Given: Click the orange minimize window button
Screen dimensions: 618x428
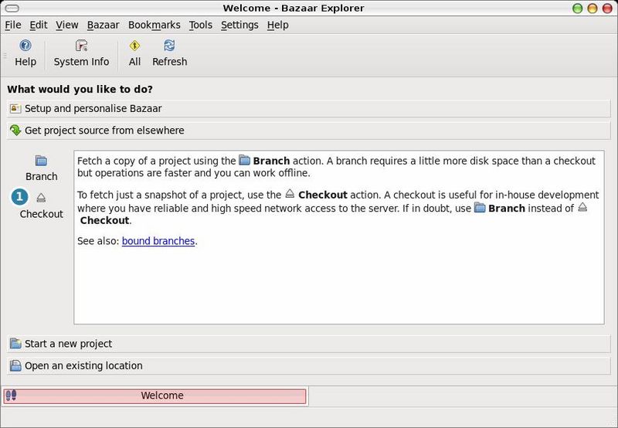Looking at the screenshot, I should (593, 8).
